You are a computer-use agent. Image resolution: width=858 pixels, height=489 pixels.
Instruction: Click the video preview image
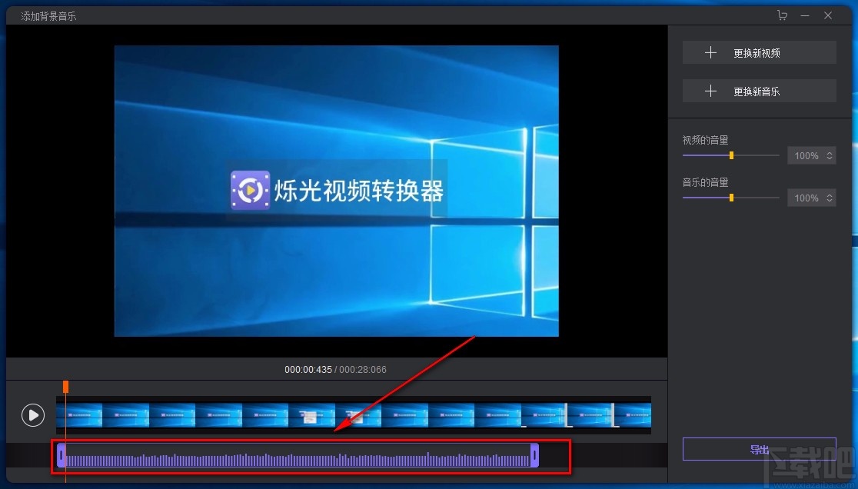pos(337,191)
